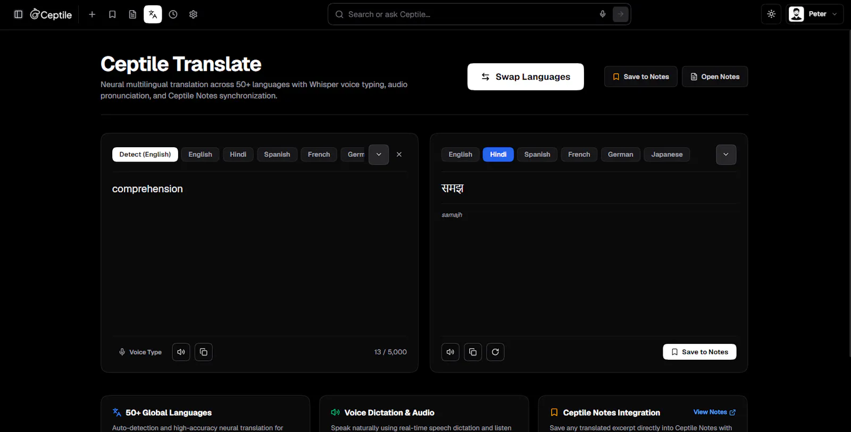Copy the translated text
Viewport: 851px width, 432px height.
pyautogui.click(x=473, y=352)
